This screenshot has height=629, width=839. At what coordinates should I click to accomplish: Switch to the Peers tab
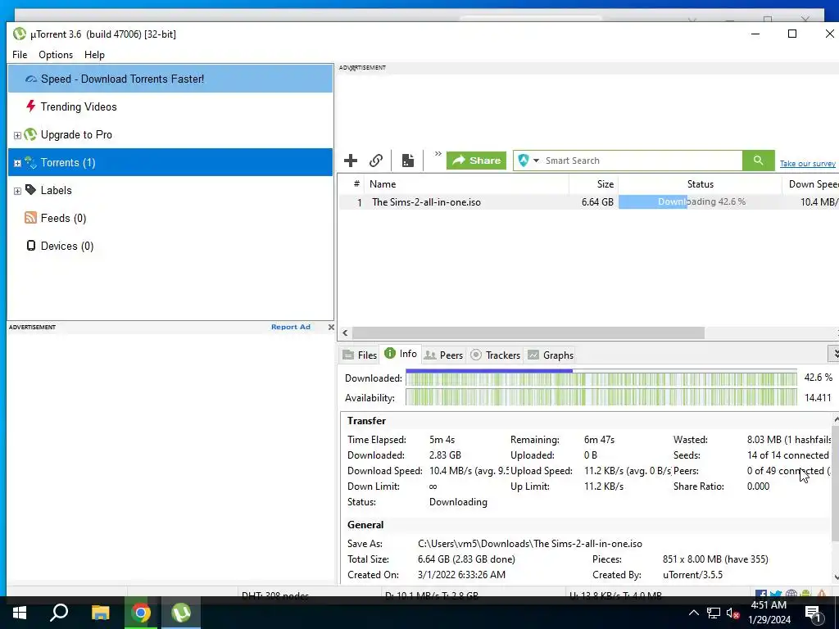pos(443,355)
